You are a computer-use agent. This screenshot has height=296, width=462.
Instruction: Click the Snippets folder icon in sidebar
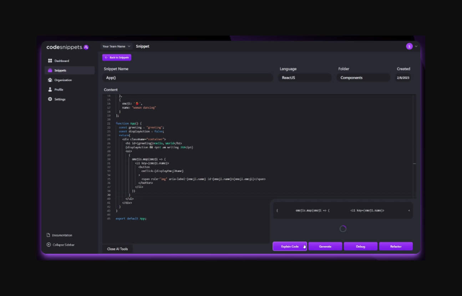(50, 70)
